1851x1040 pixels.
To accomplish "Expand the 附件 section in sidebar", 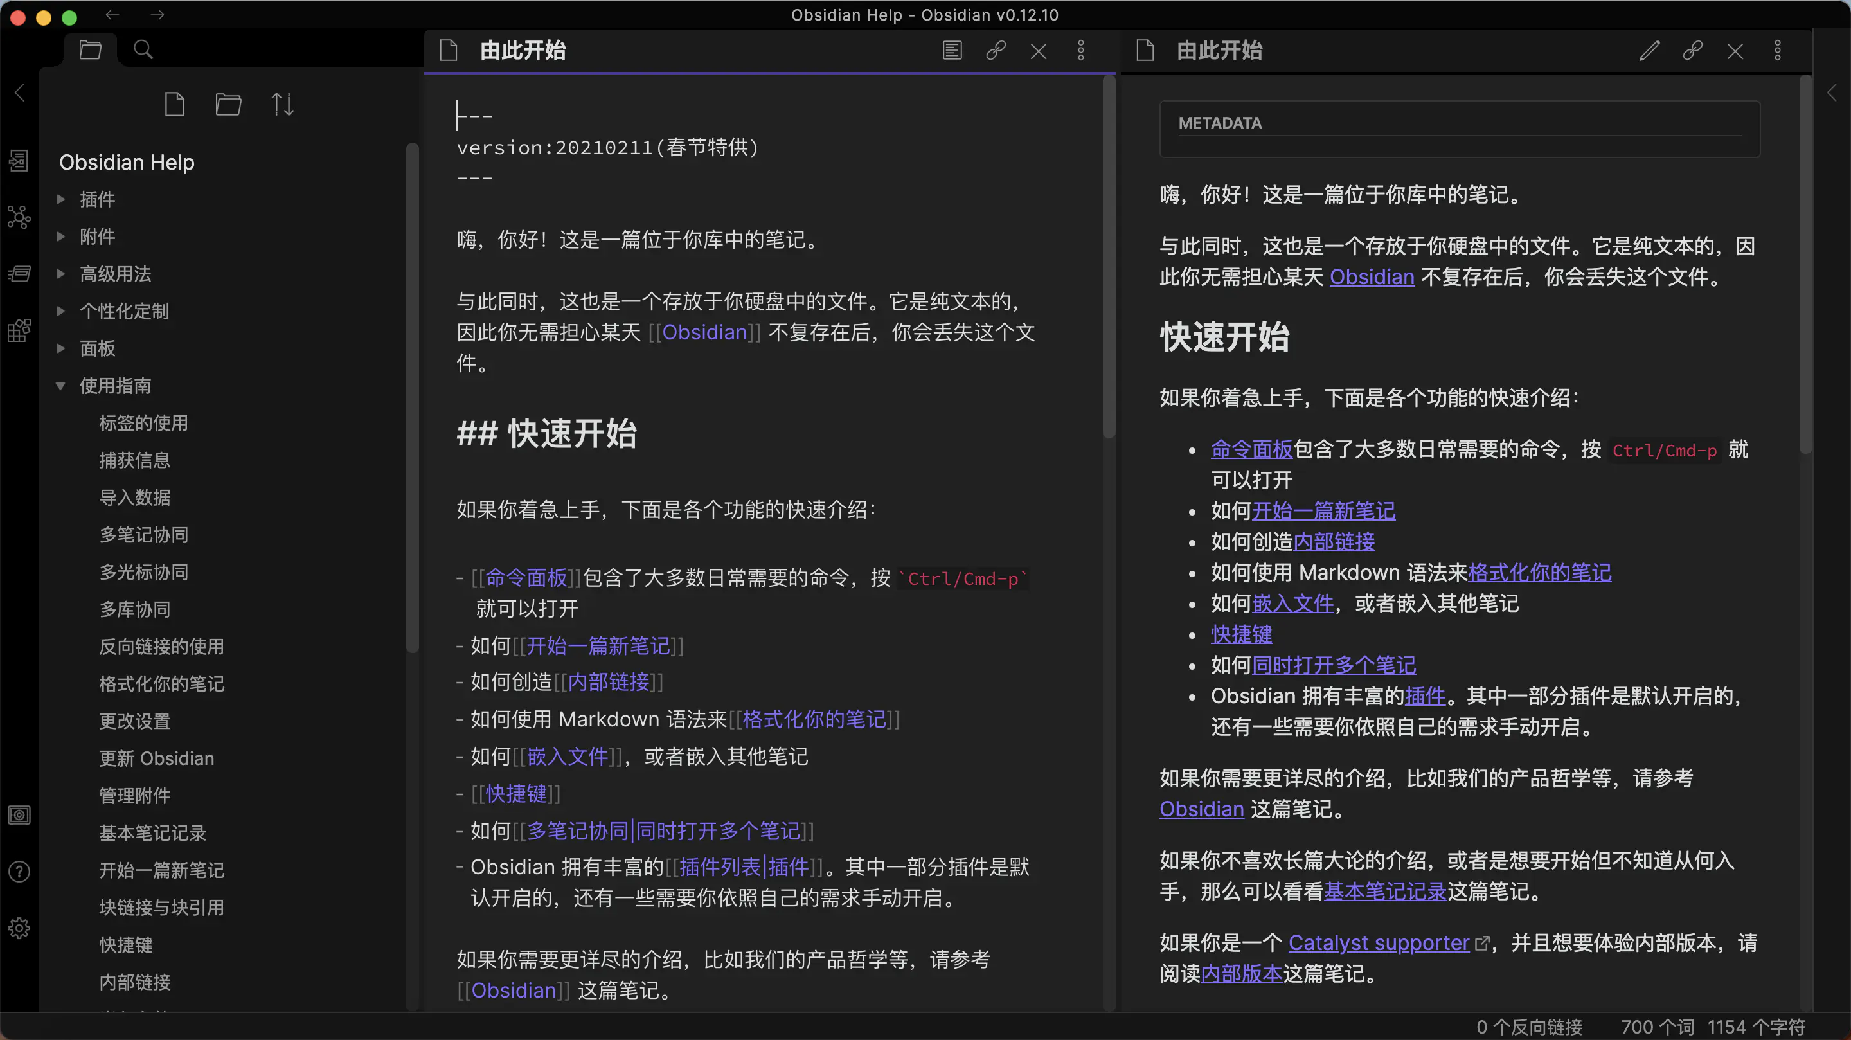I will (x=61, y=237).
